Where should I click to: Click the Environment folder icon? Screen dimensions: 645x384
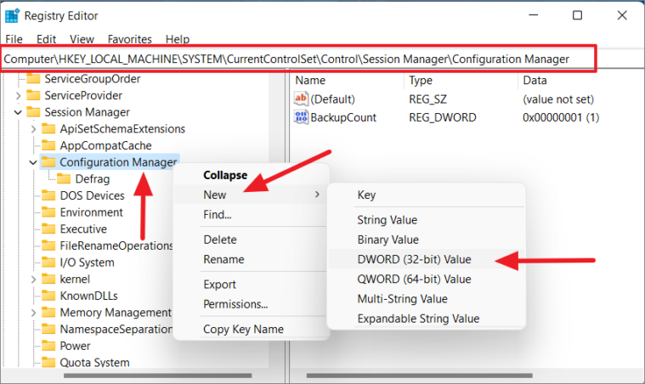48,212
